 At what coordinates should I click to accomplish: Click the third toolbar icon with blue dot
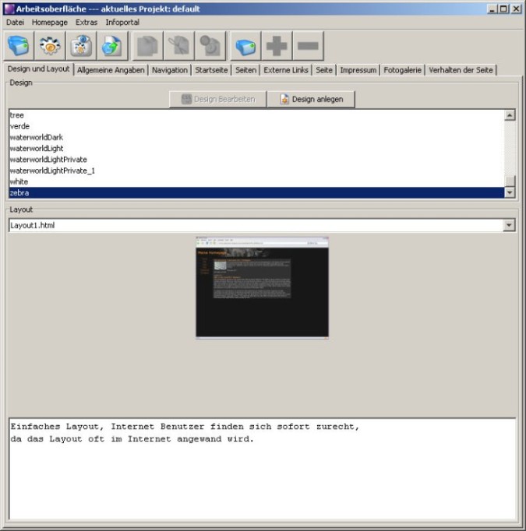tap(80, 46)
